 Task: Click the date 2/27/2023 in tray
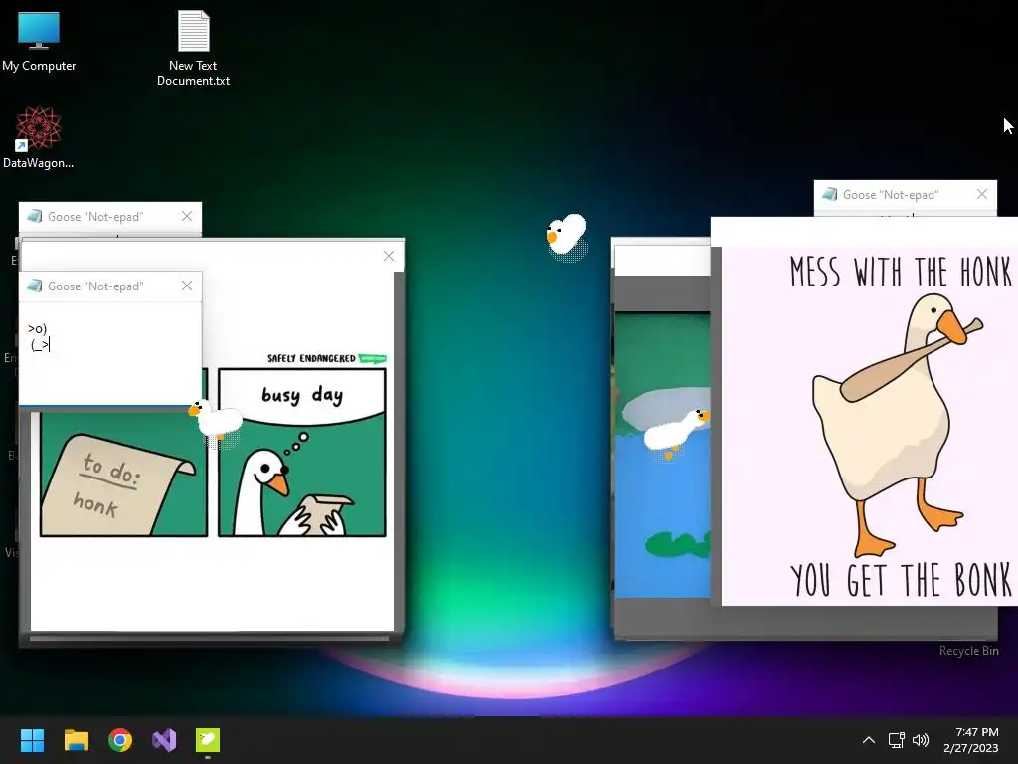pos(971,748)
